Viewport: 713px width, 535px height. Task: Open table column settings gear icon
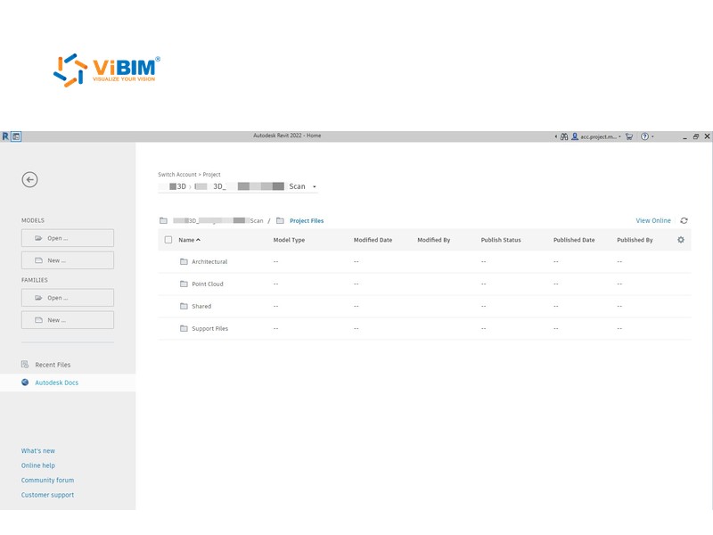[x=681, y=240]
